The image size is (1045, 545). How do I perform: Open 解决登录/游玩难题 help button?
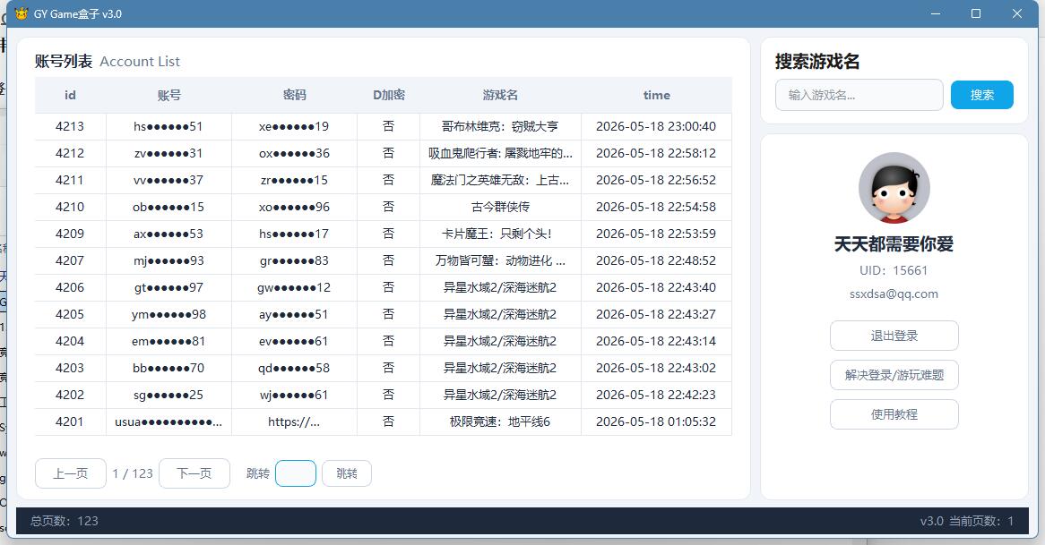894,375
